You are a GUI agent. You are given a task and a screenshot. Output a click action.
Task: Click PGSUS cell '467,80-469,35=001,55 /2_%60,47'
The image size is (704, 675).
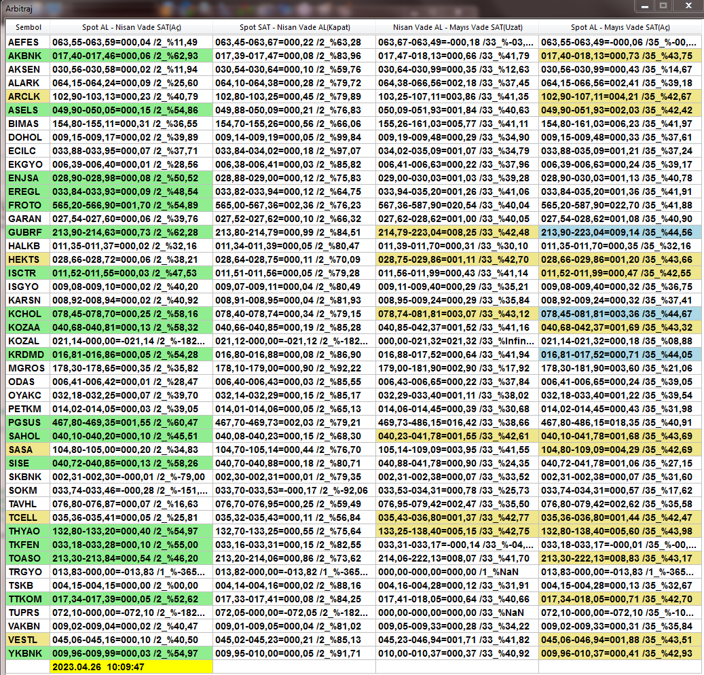131,422
